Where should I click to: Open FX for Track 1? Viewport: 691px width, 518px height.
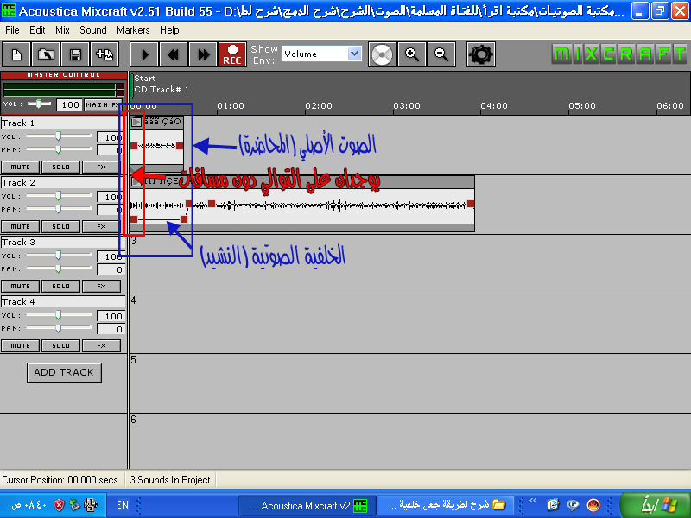(101, 167)
